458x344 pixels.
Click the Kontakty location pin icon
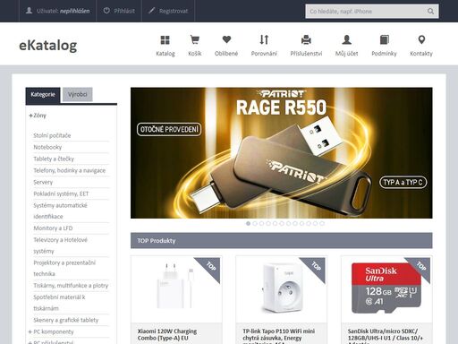(421, 39)
